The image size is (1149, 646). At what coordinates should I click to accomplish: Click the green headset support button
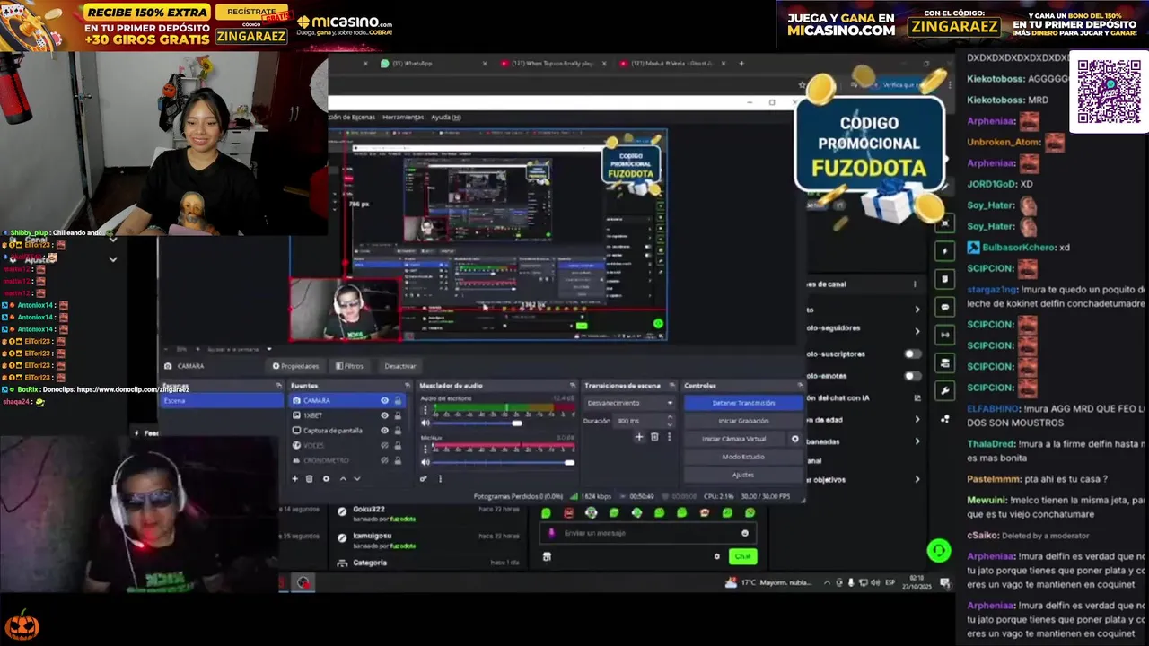click(939, 551)
